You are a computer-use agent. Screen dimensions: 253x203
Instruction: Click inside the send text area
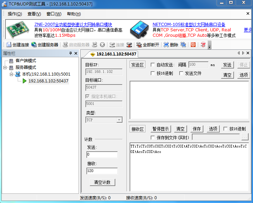click(x=189, y=100)
